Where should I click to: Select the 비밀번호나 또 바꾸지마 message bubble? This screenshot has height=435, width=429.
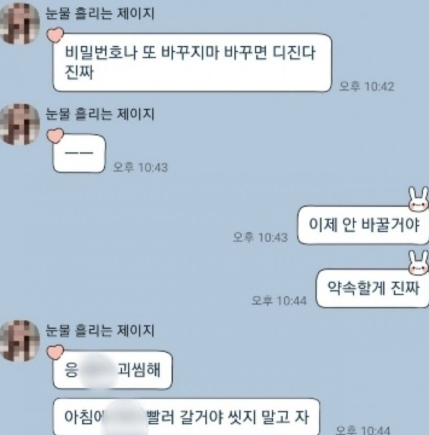[193, 62]
